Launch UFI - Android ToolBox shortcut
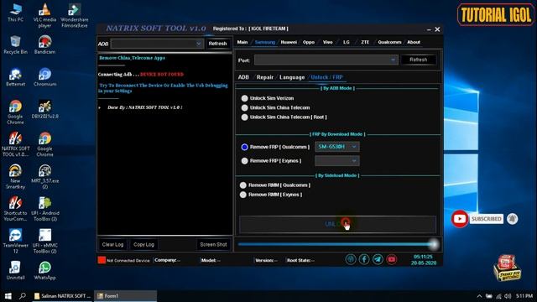Screen dimensions: 537x302 pyautogui.click(x=44, y=209)
